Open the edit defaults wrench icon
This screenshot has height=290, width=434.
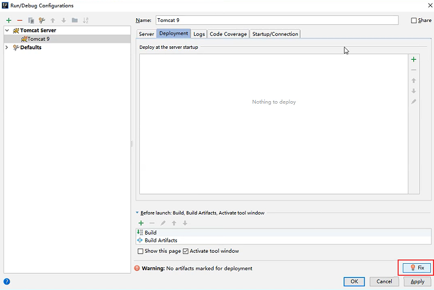42,20
